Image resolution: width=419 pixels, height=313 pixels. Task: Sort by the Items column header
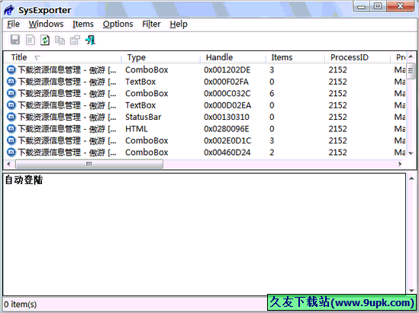pyautogui.click(x=295, y=57)
